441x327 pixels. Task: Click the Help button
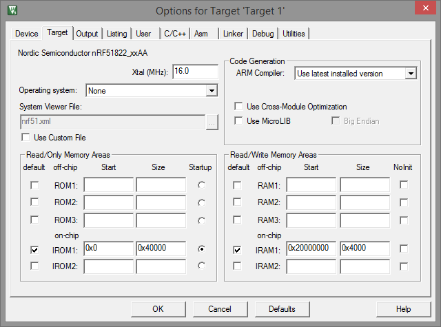[x=403, y=309]
